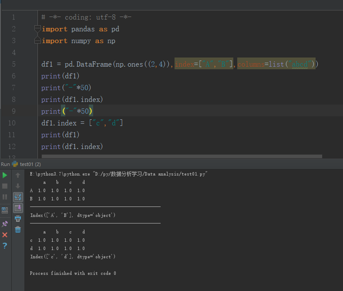Click the pause output icon
This screenshot has width=343, height=291.
tap(5, 197)
